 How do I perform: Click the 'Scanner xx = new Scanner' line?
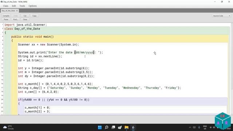48,44
